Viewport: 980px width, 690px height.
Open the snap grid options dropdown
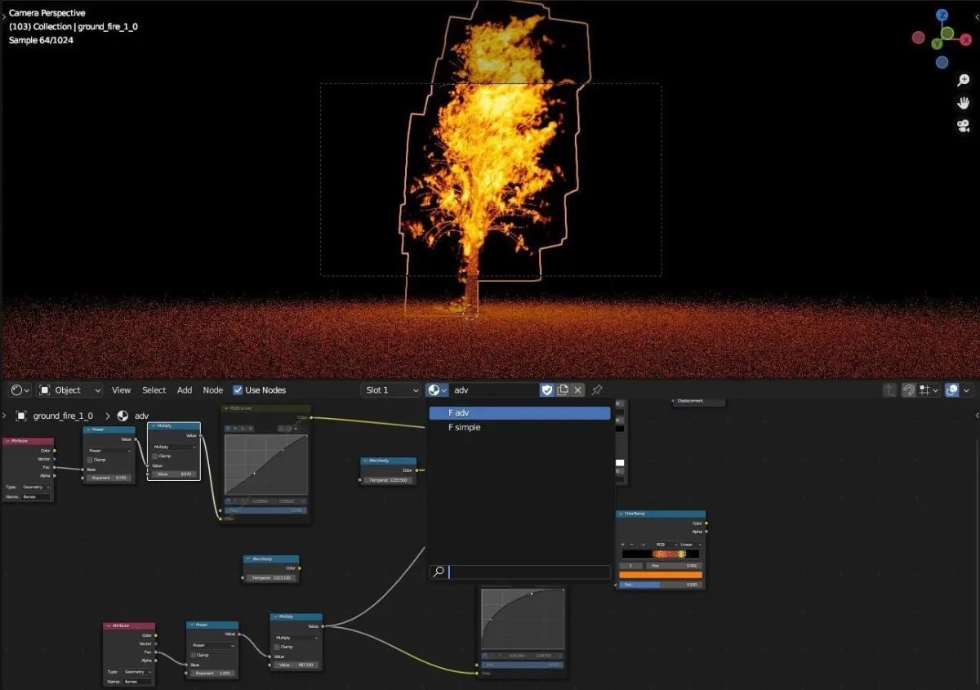click(929, 390)
